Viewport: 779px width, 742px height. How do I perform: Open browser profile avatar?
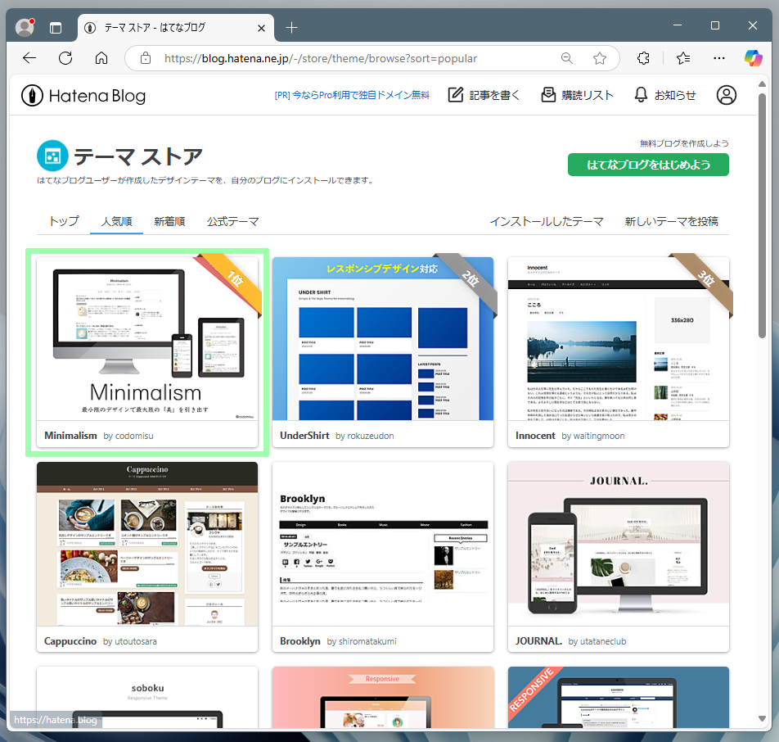(25, 27)
